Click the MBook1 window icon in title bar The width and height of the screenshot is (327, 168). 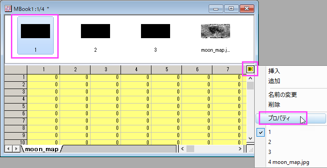tap(8, 9)
